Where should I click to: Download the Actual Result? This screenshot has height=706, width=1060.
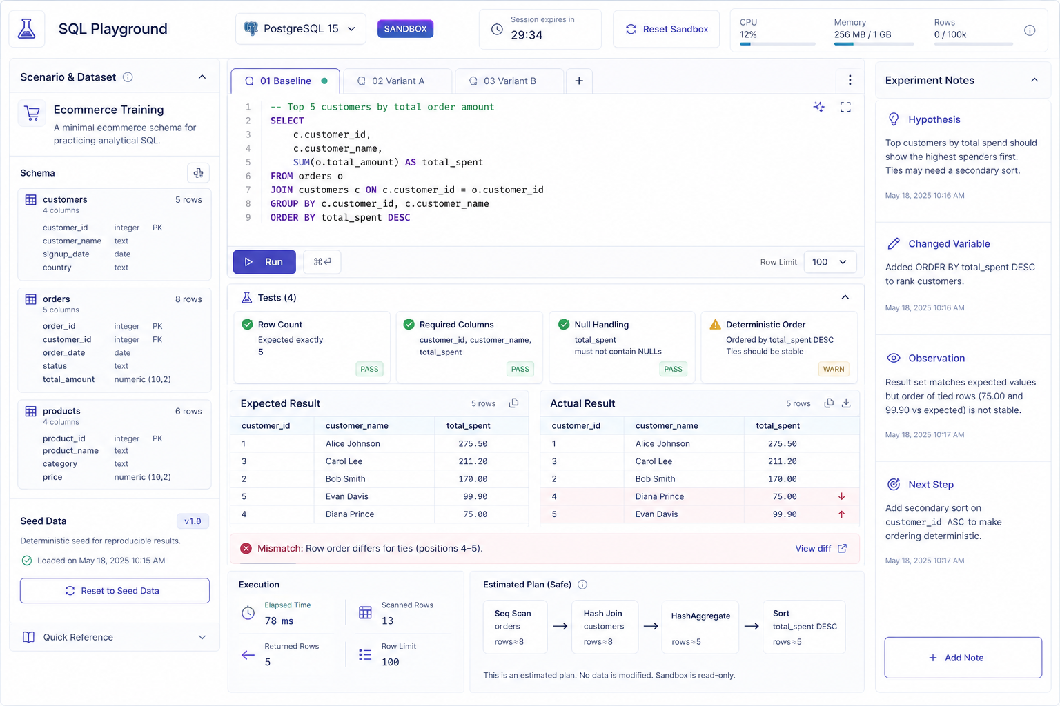(x=846, y=403)
